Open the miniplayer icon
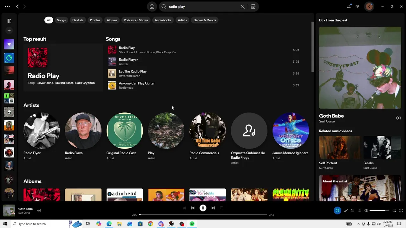This screenshot has width=406, height=228. pyautogui.click(x=394, y=211)
